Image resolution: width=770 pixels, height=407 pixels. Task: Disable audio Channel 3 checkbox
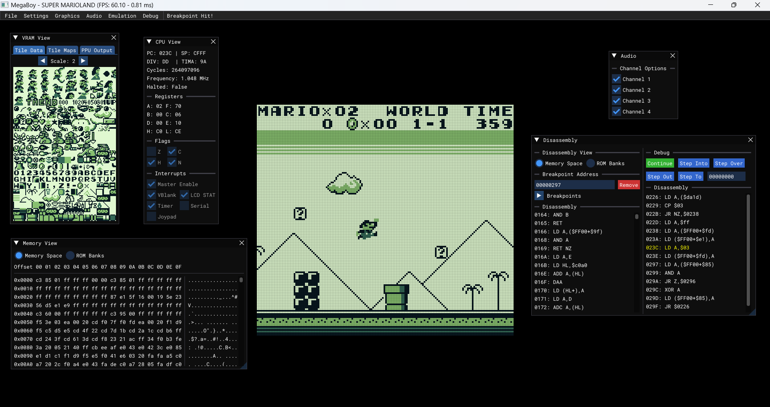pos(617,101)
